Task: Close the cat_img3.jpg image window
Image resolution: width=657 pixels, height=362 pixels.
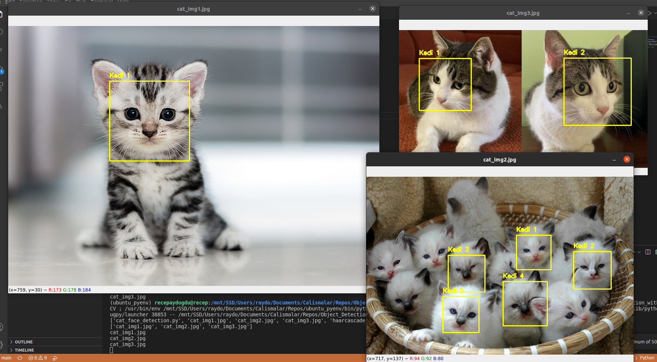Action: (x=641, y=13)
